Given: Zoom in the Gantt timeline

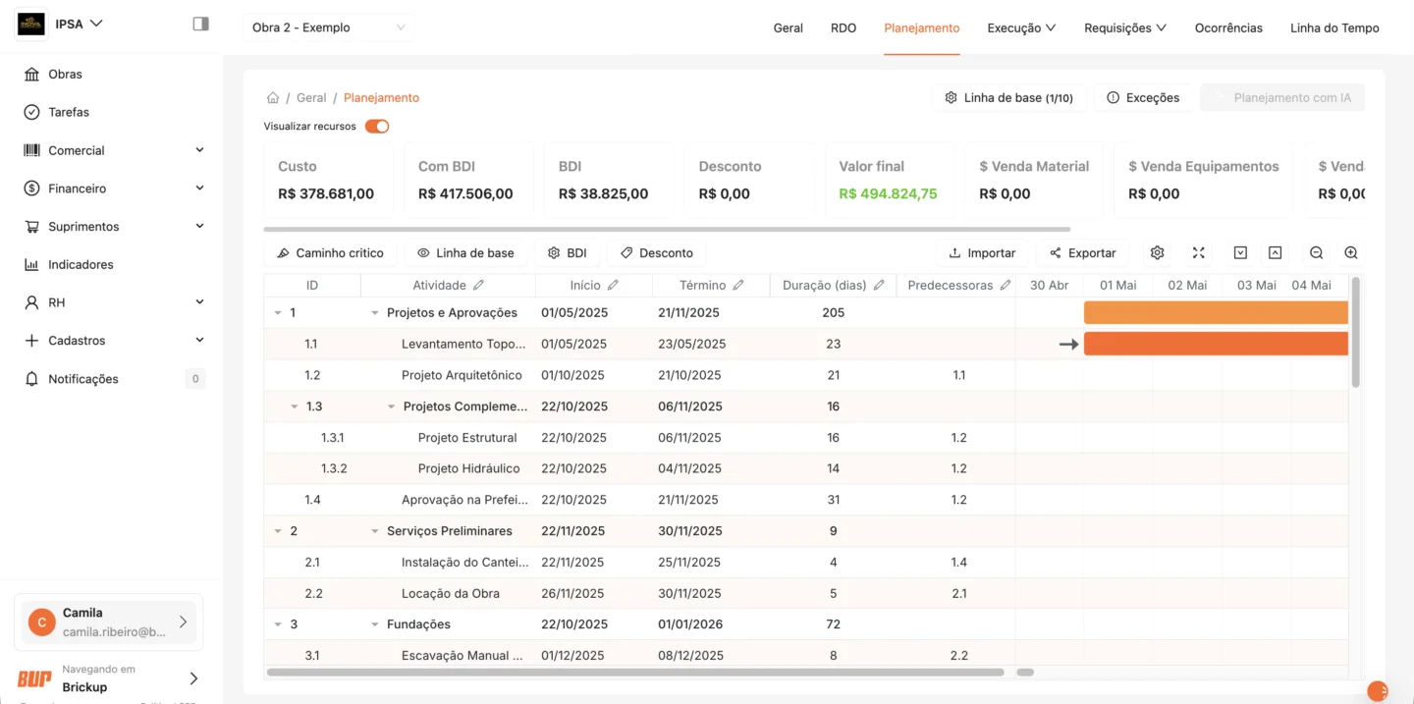Looking at the screenshot, I should [x=1351, y=253].
